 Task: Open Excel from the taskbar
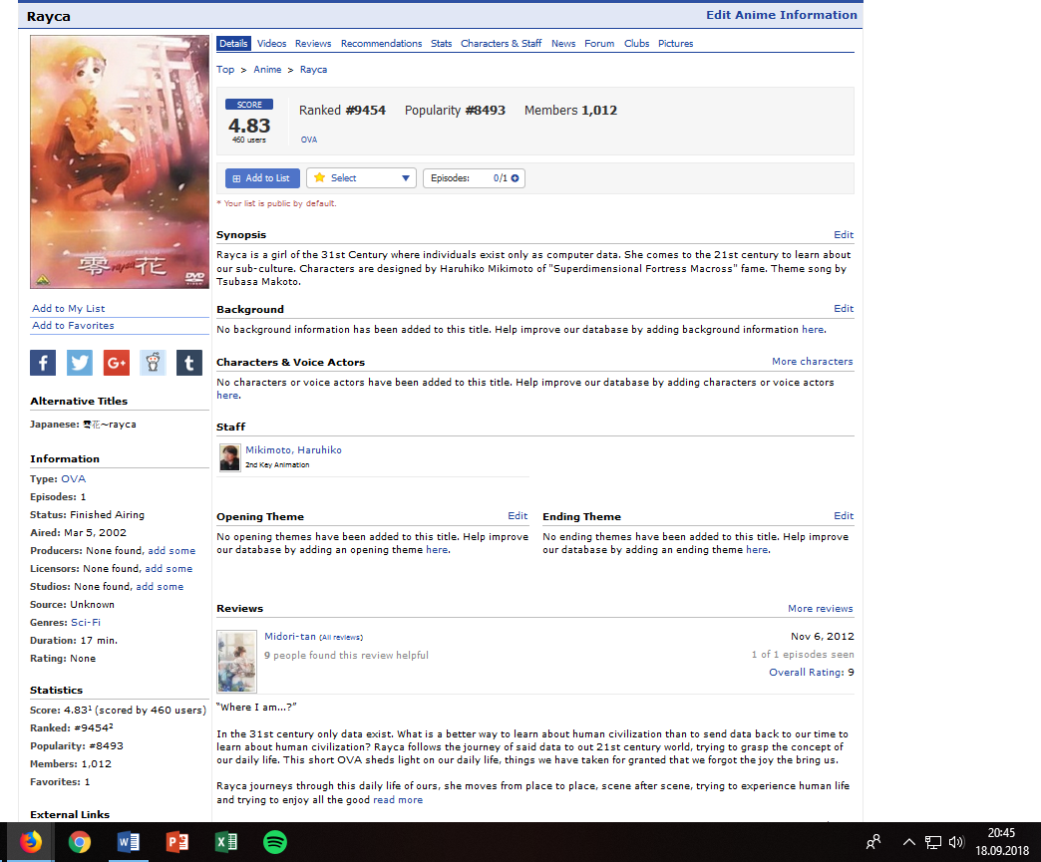coord(226,842)
